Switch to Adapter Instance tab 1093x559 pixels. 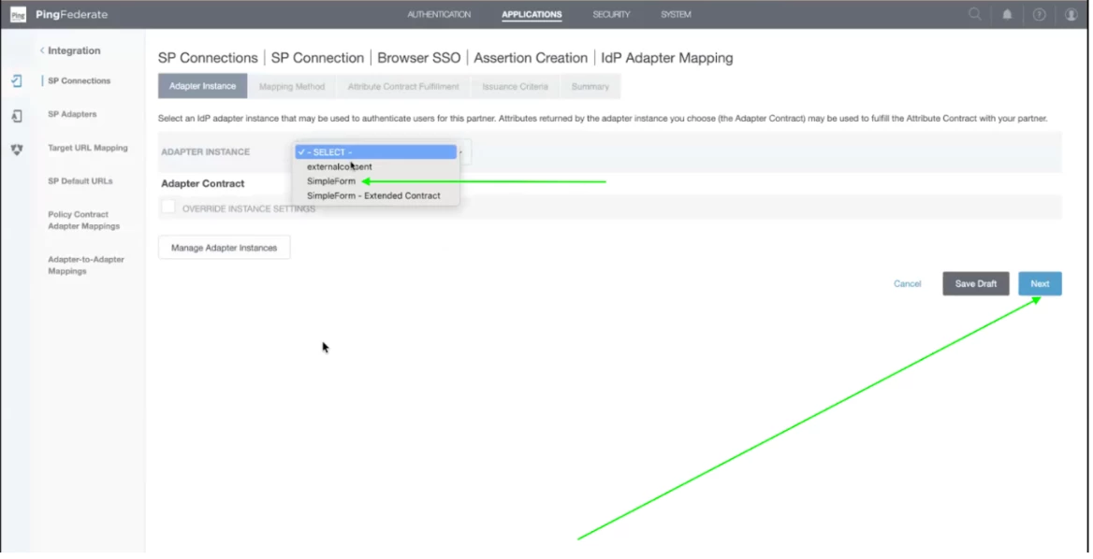coord(202,86)
